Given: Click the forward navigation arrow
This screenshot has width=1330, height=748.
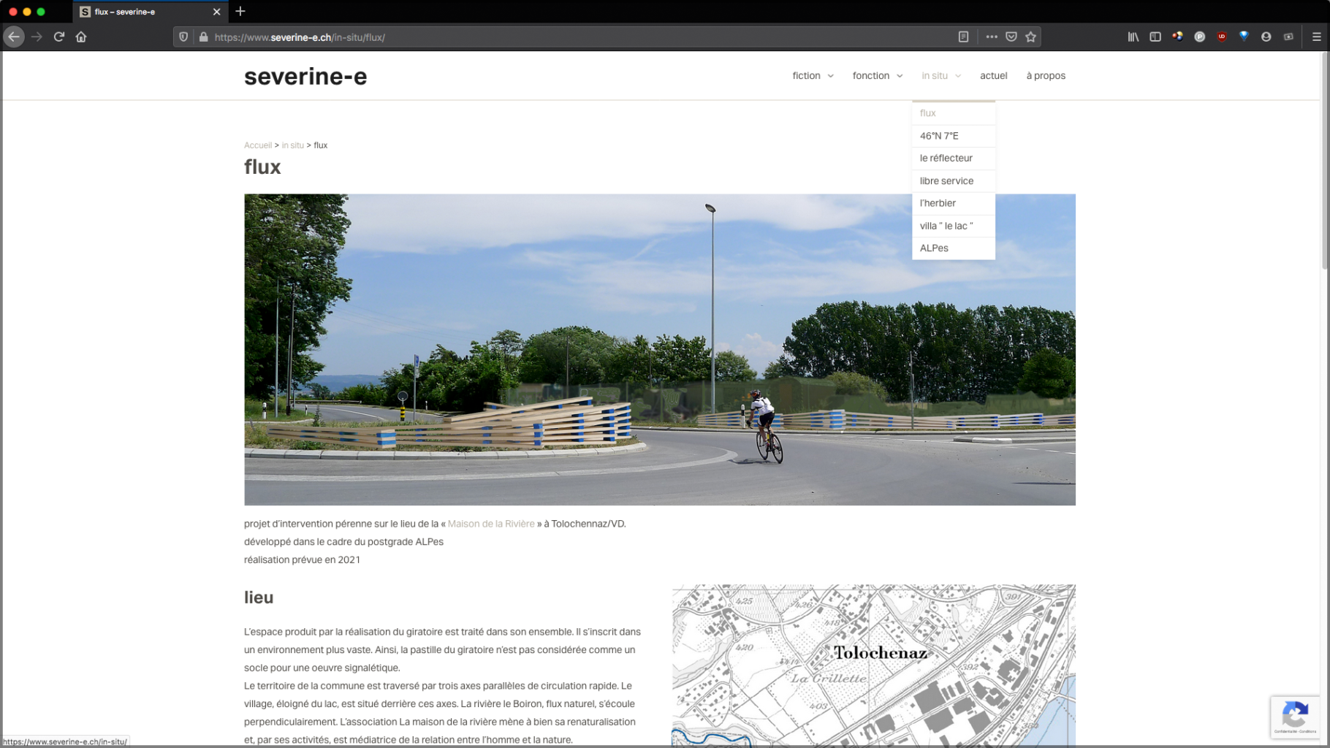Looking at the screenshot, I should click(37, 37).
